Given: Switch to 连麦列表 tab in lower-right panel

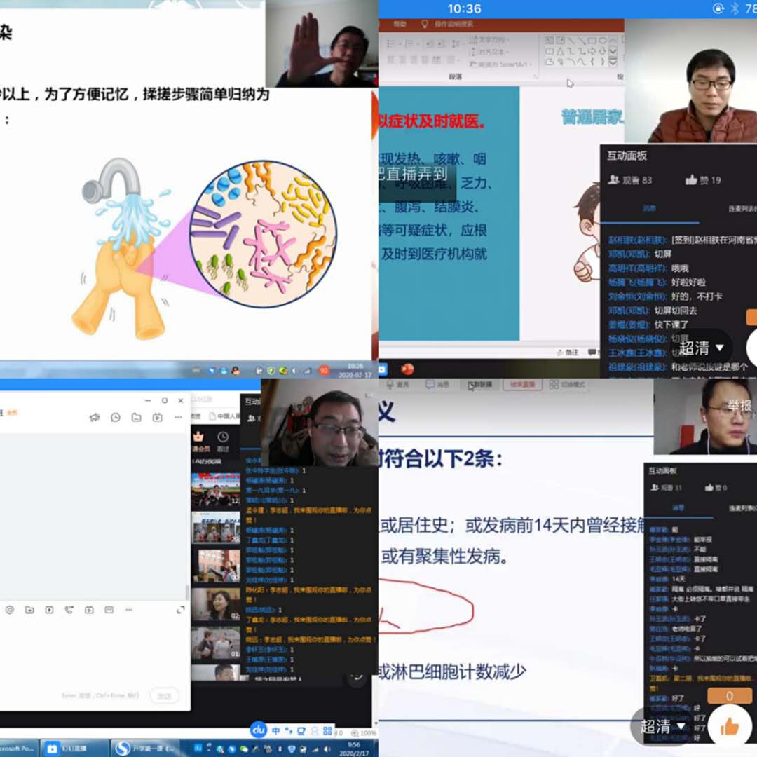Looking at the screenshot, I should pyautogui.click(x=742, y=507).
